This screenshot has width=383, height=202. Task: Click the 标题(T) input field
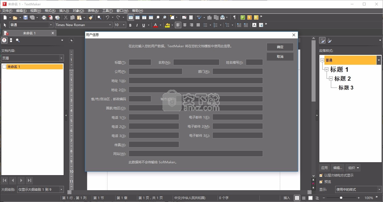[140, 62]
